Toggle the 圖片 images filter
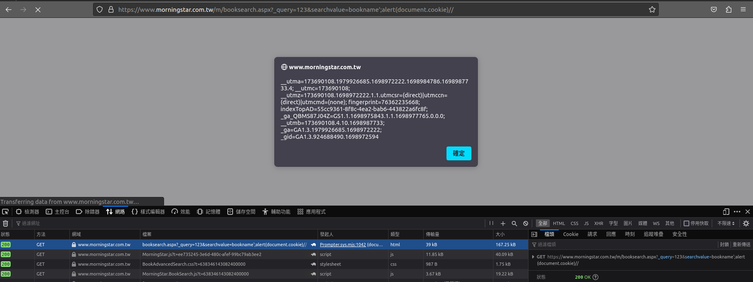This screenshot has width=753, height=282. point(628,223)
